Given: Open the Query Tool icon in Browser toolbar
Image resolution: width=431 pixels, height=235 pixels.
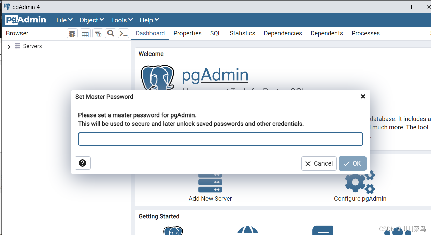Looking at the screenshot, I should point(72,34).
